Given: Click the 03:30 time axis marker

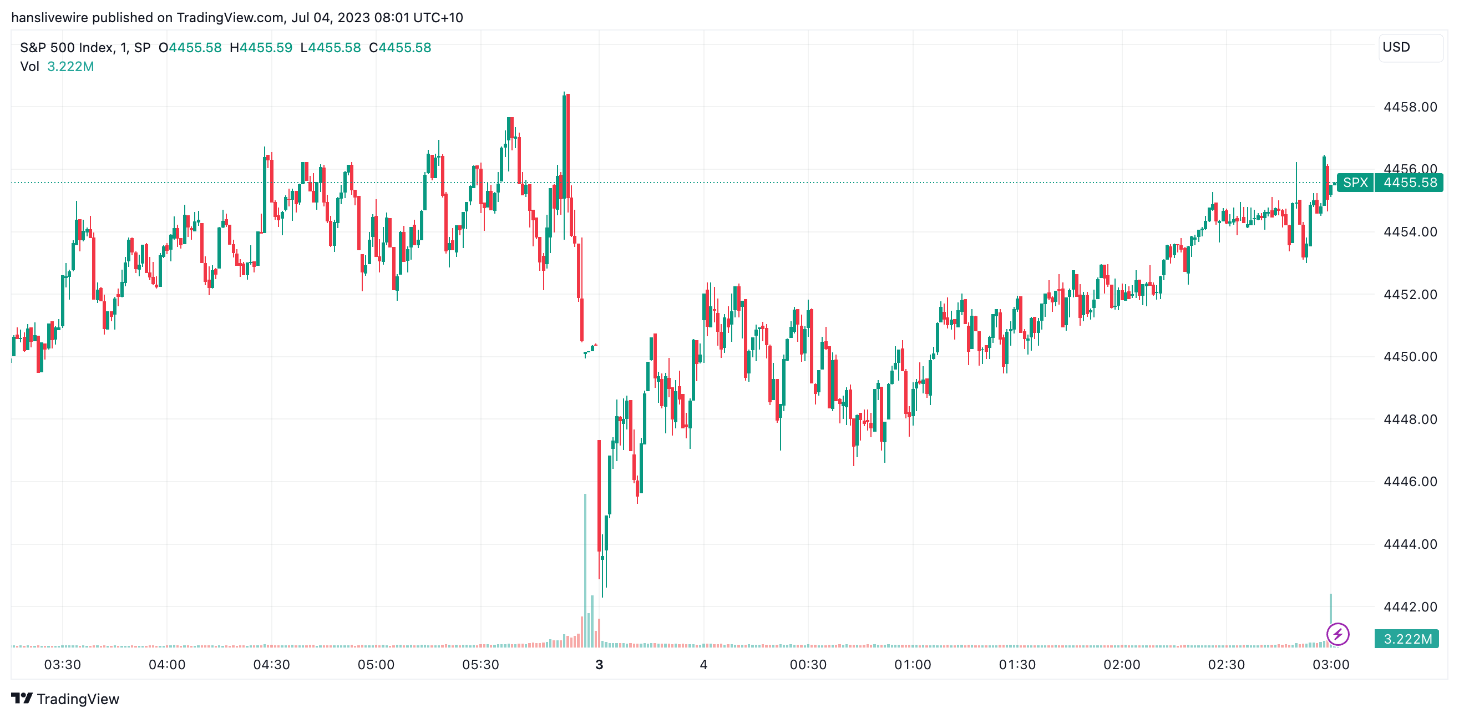Looking at the screenshot, I should (62, 665).
